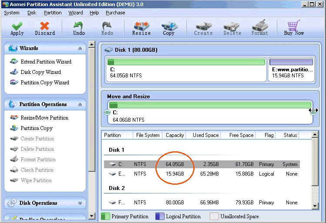The width and height of the screenshot is (326, 223).
Task: Sort by the File System column header
Action: (148, 135)
